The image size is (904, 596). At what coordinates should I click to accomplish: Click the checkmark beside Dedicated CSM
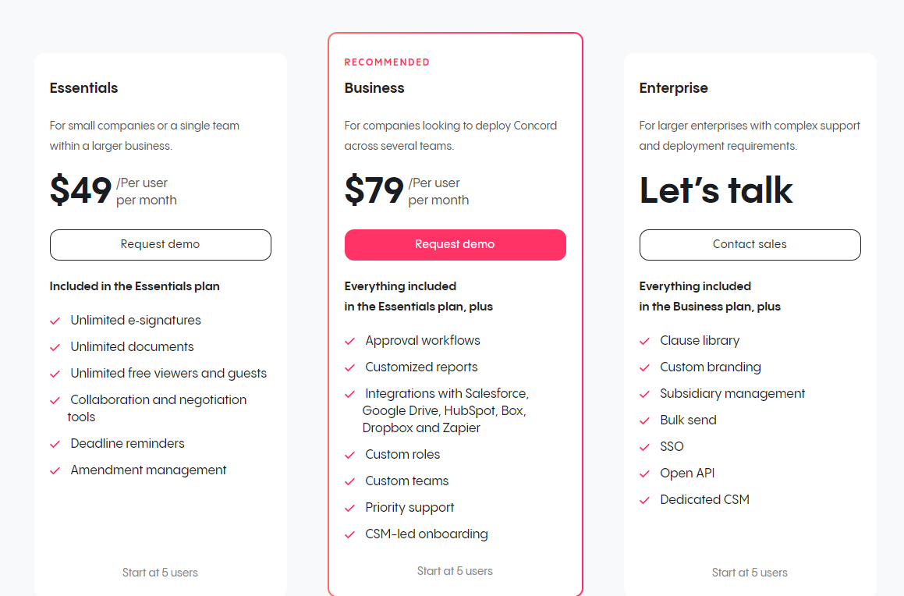click(644, 499)
